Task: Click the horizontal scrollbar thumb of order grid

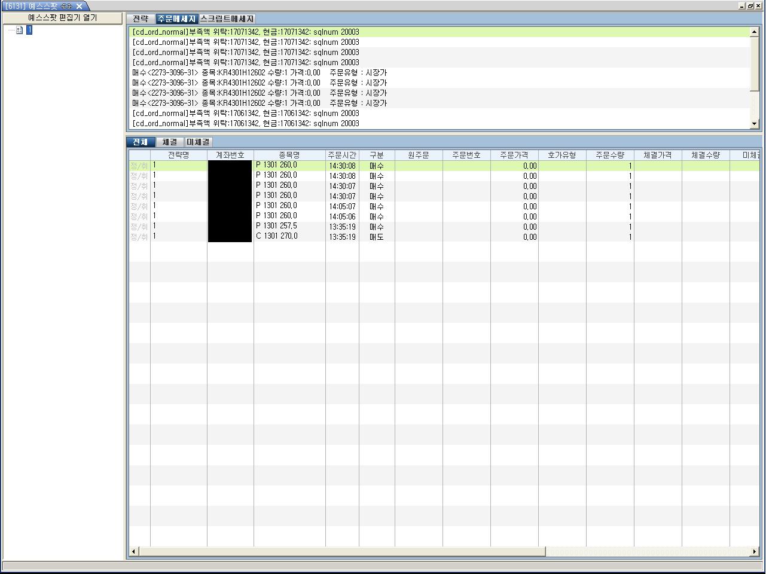Action: point(341,551)
